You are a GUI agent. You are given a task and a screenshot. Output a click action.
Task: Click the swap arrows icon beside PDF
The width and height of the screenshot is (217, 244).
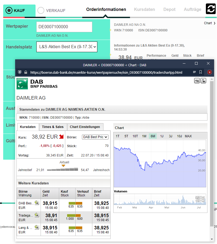pos(203,81)
